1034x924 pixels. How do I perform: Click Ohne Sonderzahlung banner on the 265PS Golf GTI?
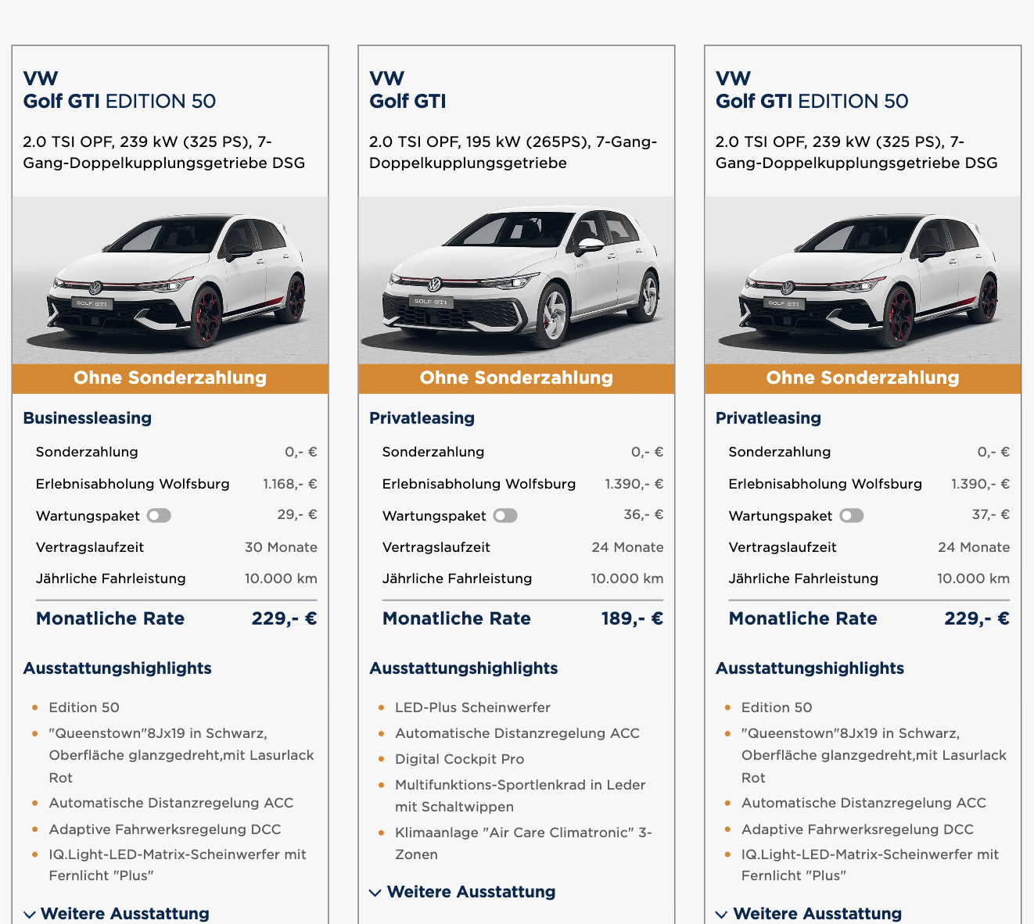516,378
